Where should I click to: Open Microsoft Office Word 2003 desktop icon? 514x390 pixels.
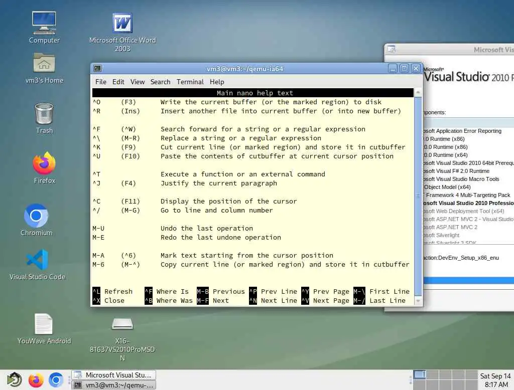tap(122, 32)
